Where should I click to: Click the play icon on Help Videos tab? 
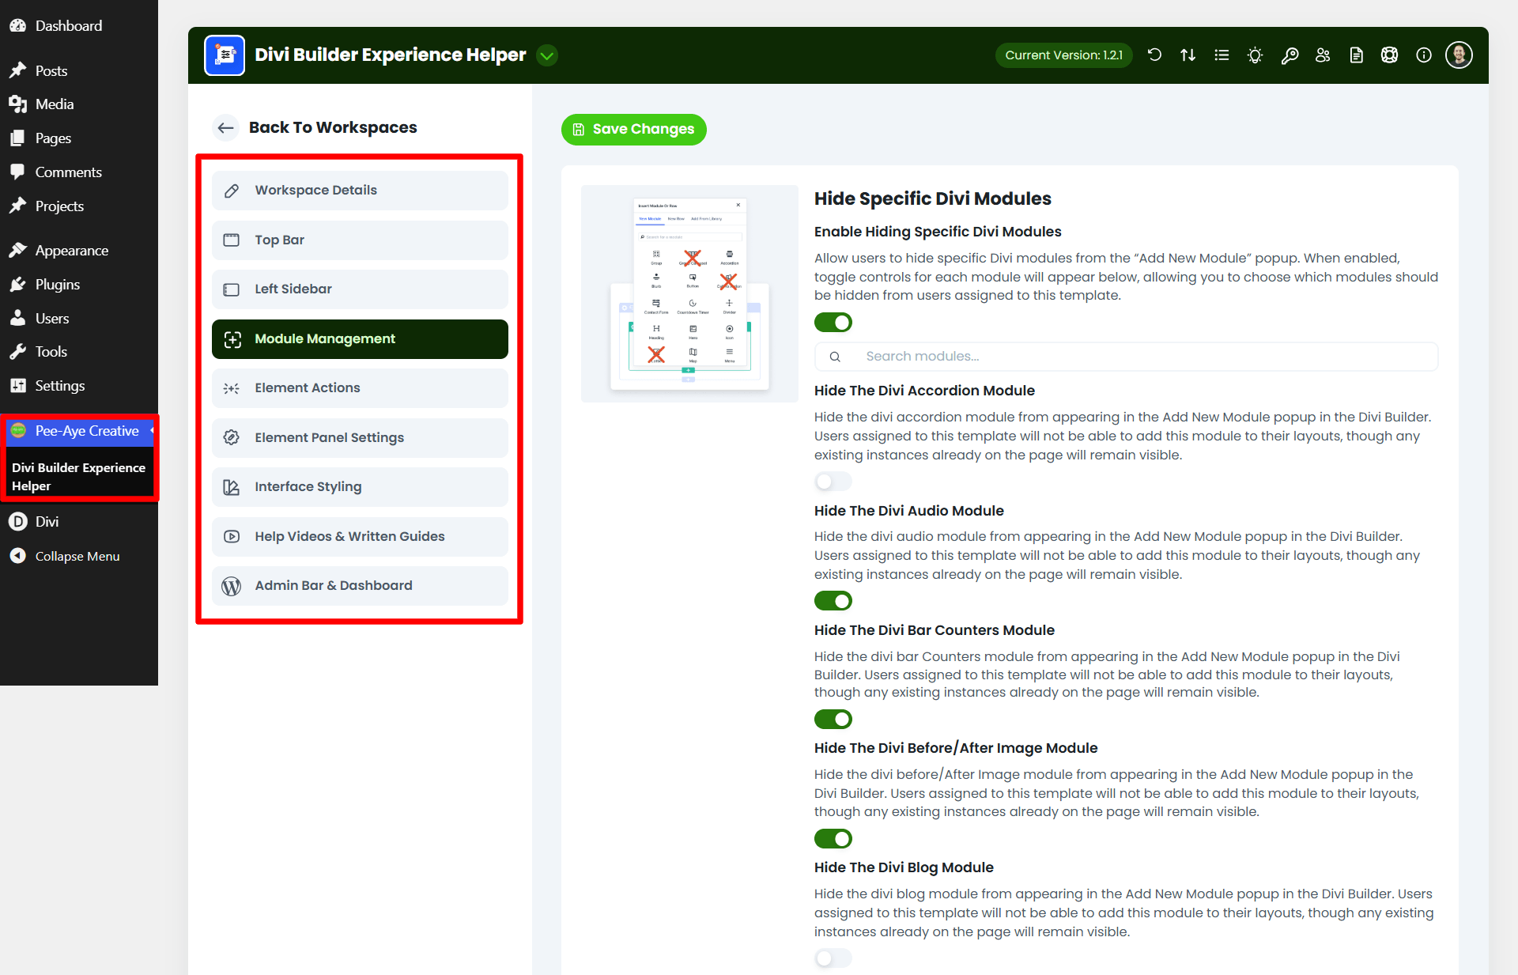tap(232, 536)
